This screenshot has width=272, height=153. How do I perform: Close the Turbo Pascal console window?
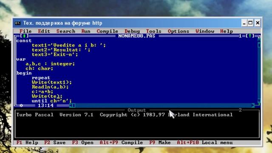(258, 23)
